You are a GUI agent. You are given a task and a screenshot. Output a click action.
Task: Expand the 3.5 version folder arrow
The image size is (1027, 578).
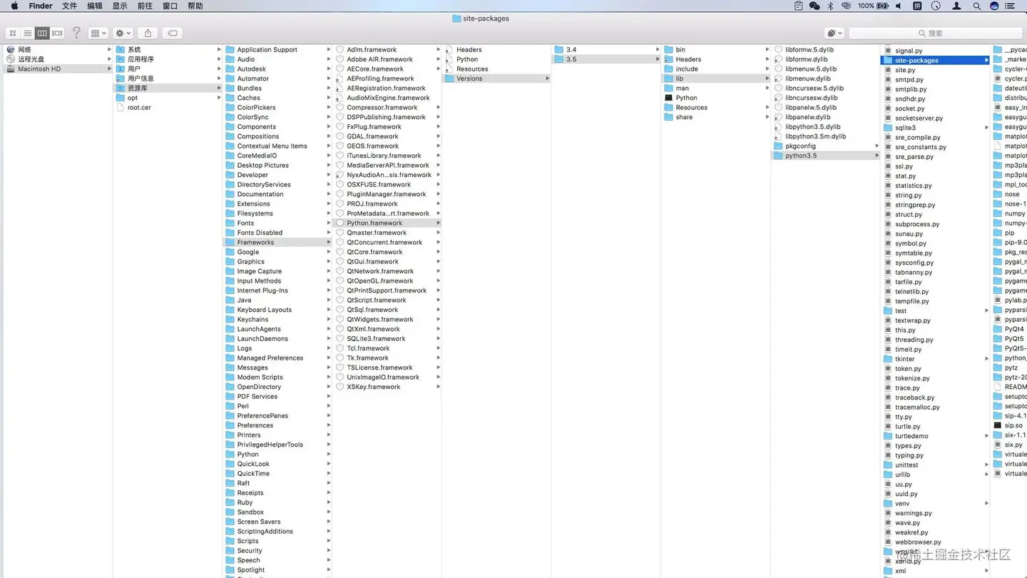[x=658, y=59]
